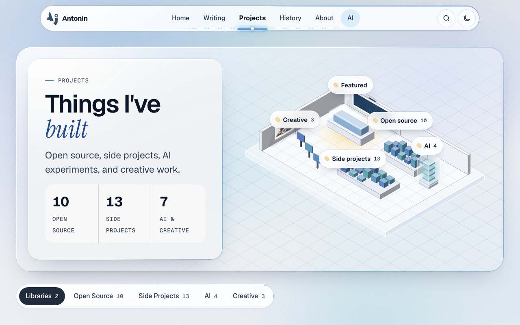Open the search icon button

(446, 18)
